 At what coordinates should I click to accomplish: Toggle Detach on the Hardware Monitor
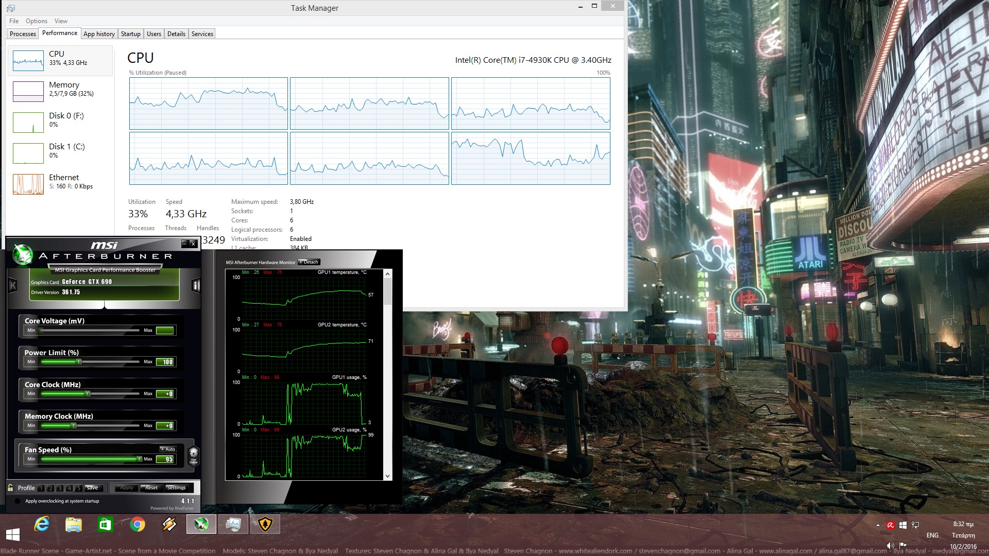pos(309,262)
